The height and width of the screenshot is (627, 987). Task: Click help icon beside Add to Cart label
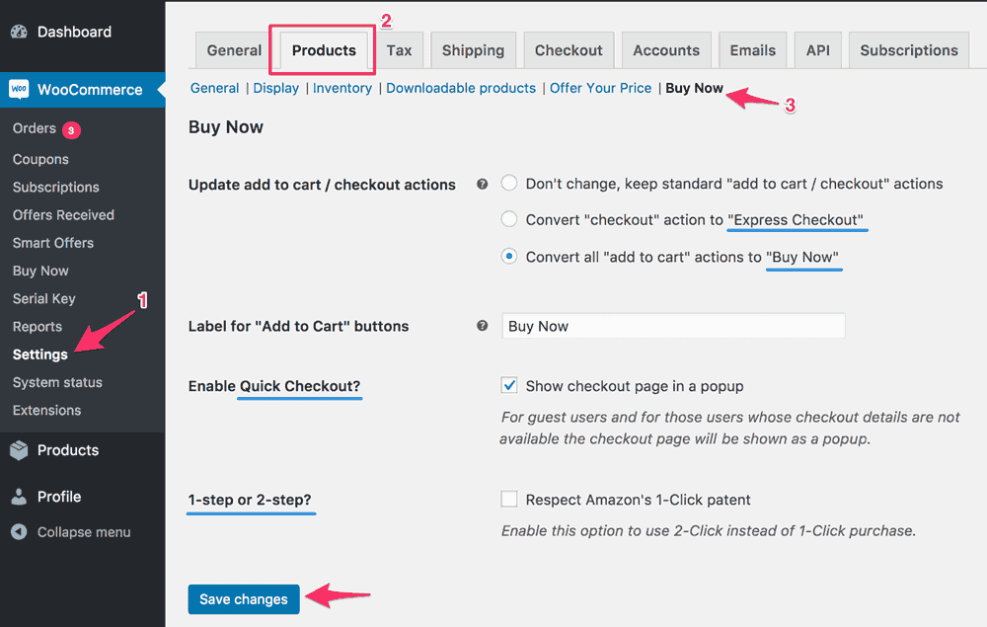483,326
